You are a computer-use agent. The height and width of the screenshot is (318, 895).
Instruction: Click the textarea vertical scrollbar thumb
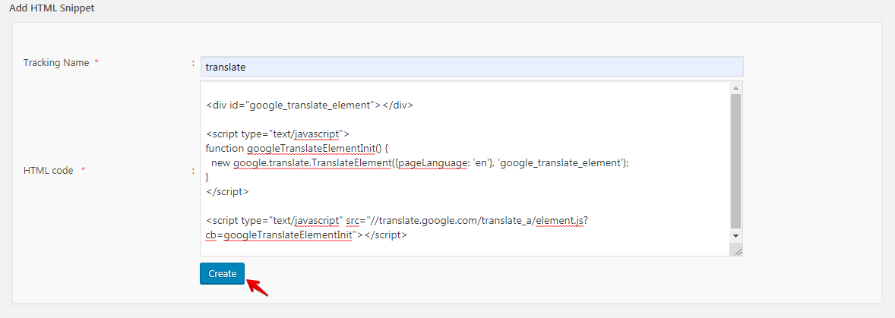735,162
